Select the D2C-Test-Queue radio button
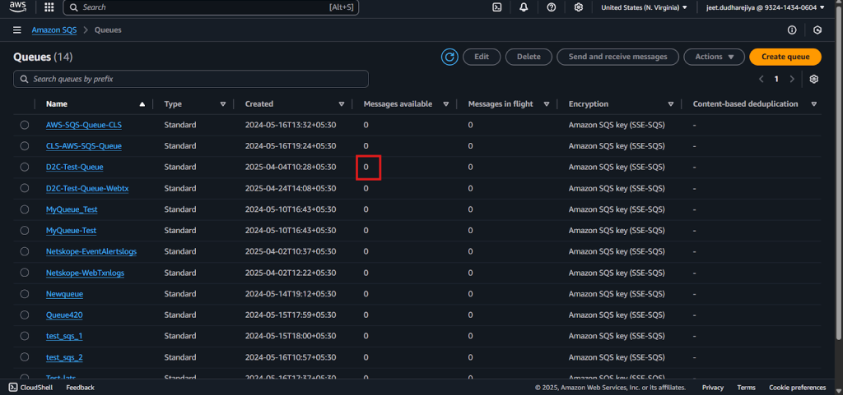Image resolution: width=843 pixels, height=395 pixels. 25,168
